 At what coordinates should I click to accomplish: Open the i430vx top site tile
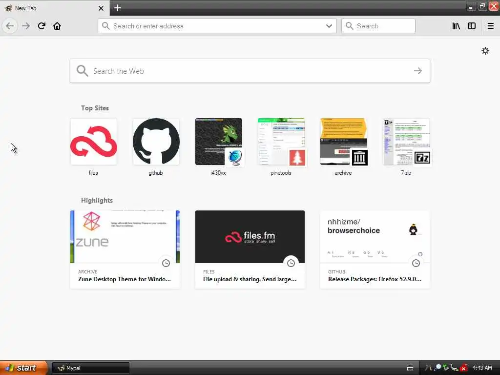[218, 142]
